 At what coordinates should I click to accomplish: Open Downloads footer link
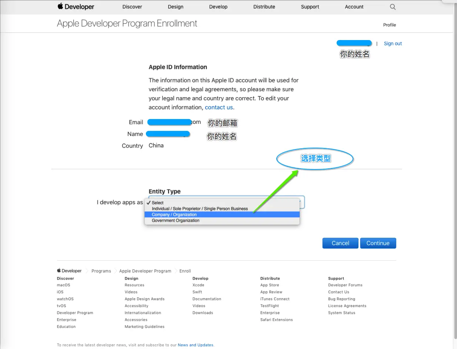pos(203,313)
